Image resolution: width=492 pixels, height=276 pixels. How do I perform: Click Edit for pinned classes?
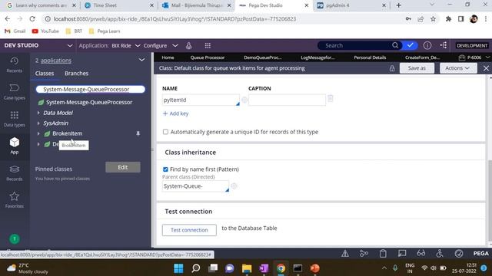[x=123, y=167]
